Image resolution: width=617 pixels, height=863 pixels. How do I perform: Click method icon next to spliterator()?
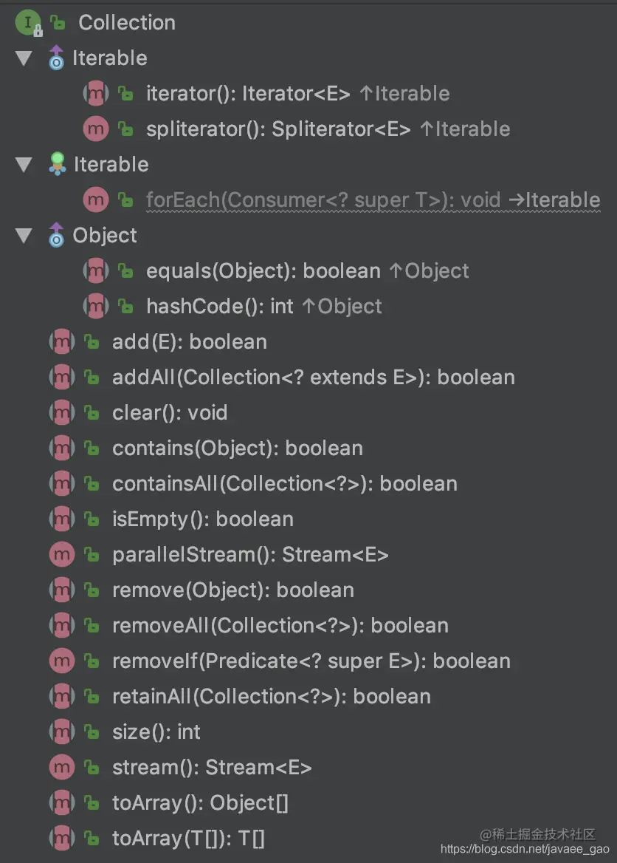click(x=96, y=129)
